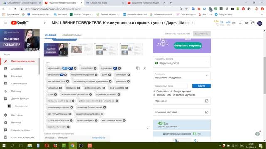Click the search icon in Studio header

(x=240, y=23)
